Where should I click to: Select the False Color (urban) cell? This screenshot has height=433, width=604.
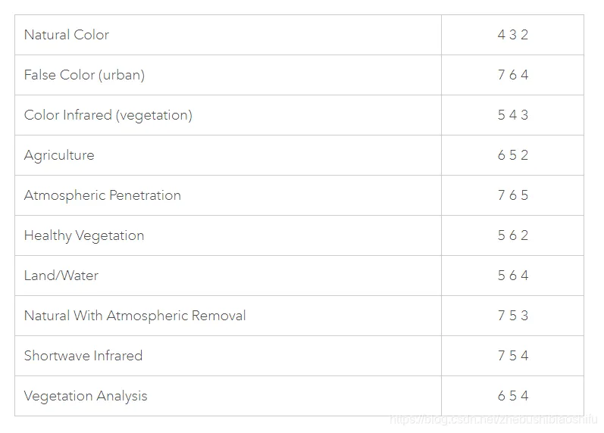(x=84, y=75)
